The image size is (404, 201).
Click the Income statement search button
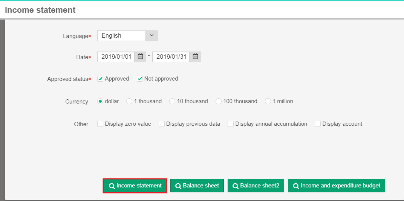pyautogui.click(x=135, y=186)
